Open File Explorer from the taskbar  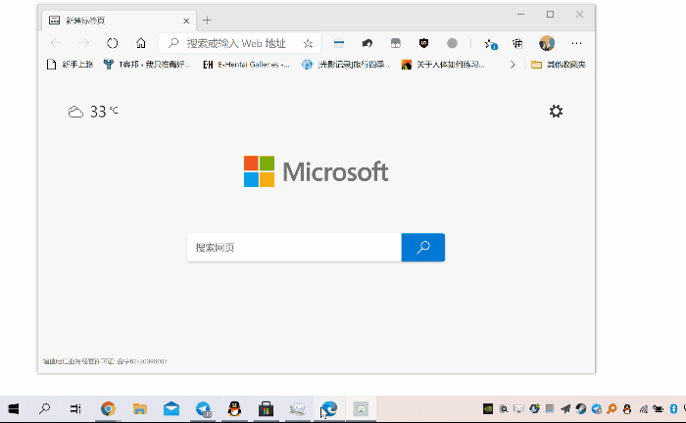click(140, 409)
